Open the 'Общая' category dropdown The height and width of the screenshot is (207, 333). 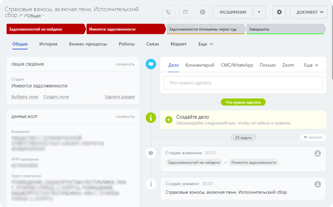coord(34,16)
